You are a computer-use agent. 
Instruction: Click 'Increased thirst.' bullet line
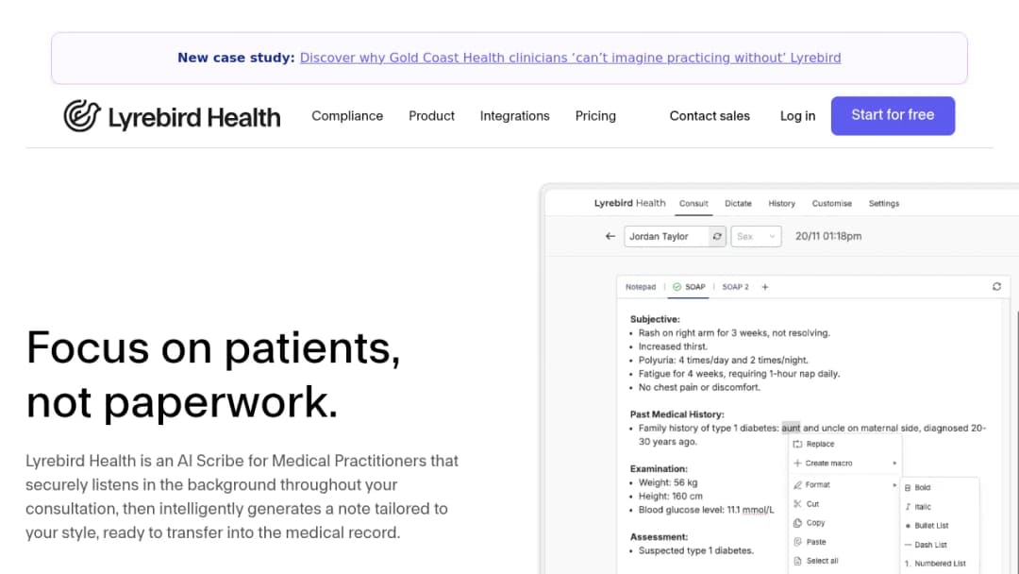[673, 346]
